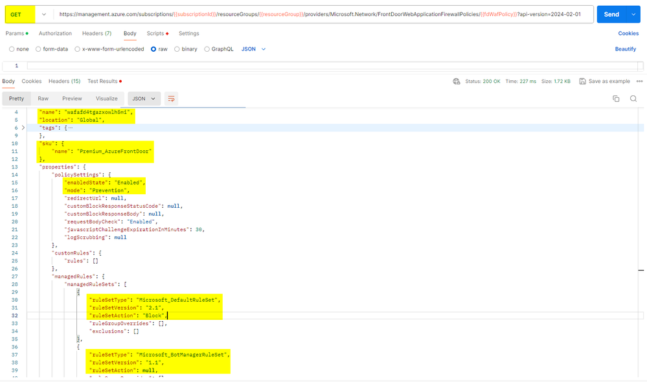Copy the response body with the copy icon

click(x=616, y=98)
